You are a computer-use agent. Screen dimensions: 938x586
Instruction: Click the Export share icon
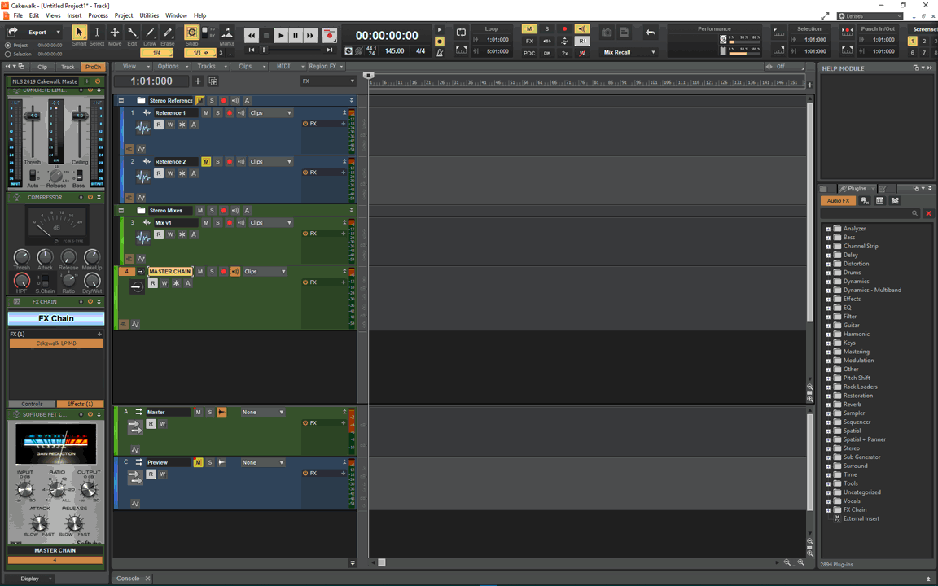tap(12, 32)
